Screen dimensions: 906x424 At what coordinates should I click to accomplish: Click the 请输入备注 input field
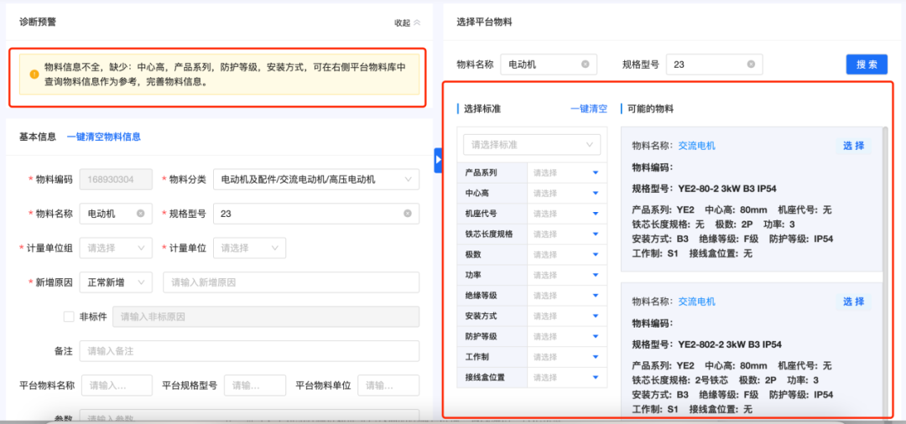click(x=250, y=351)
